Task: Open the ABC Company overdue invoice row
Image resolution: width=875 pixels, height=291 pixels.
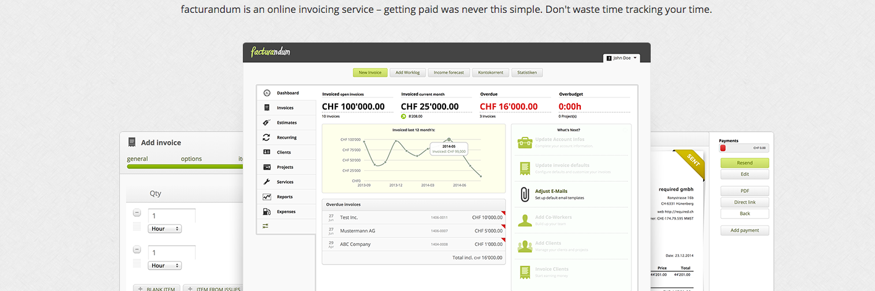Action: click(x=414, y=244)
